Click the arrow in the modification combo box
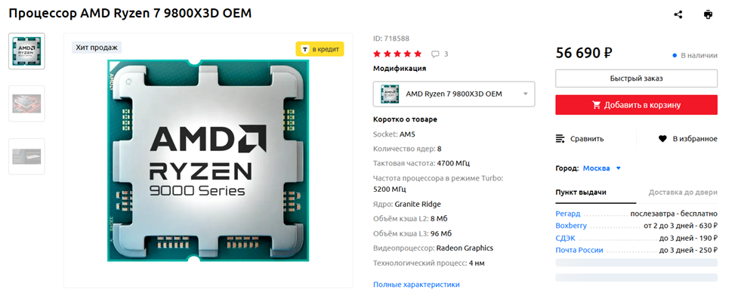 point(526,94)
